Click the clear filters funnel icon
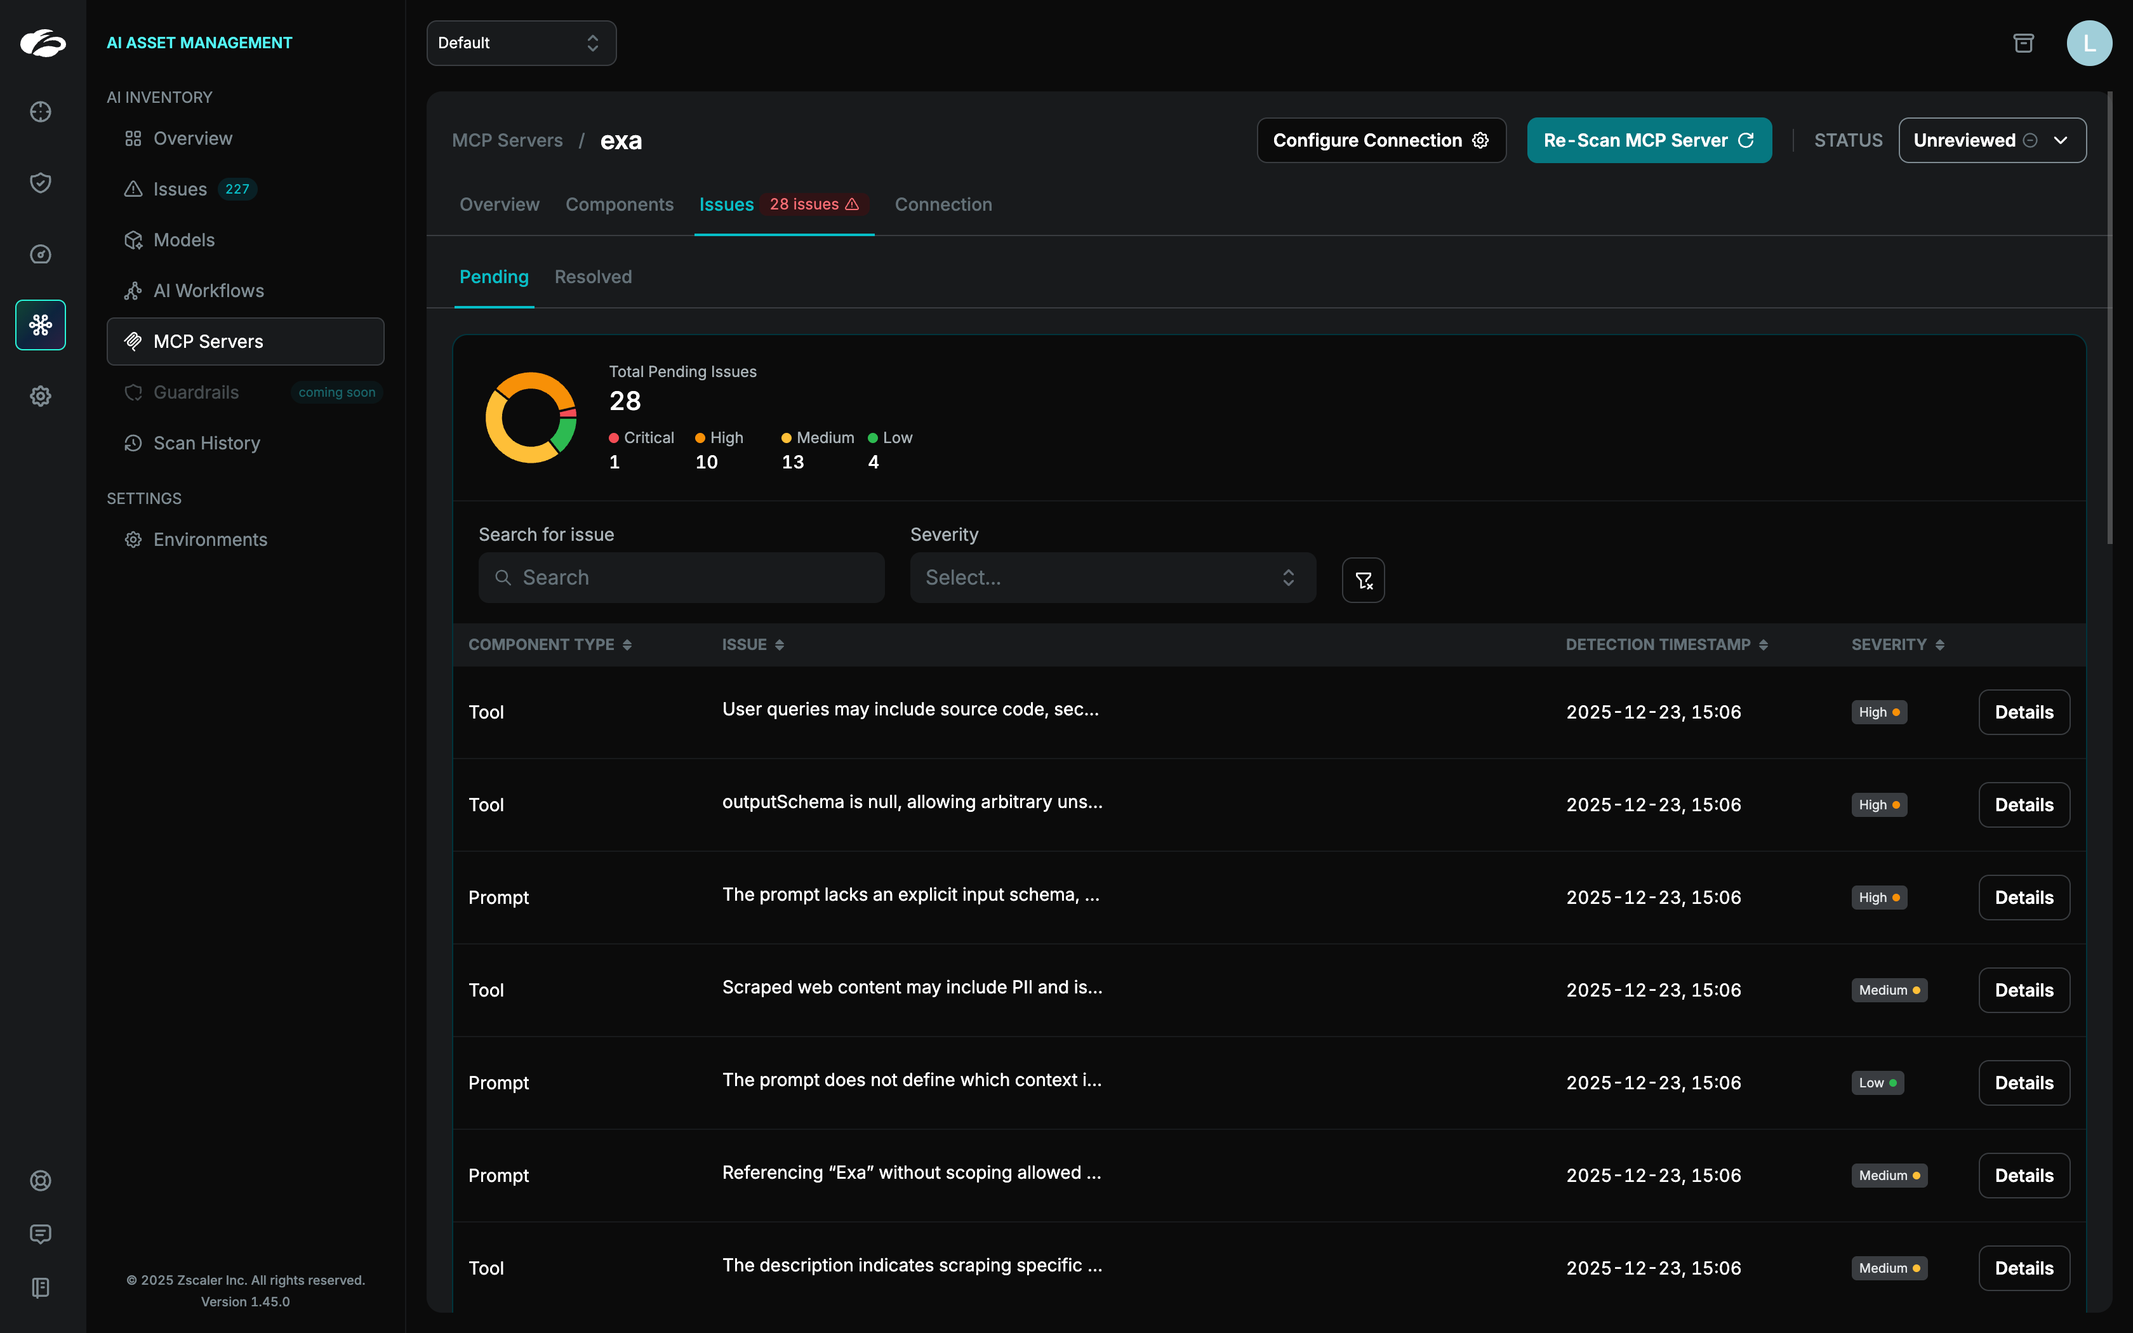The width and height of the screenshot is (2133, 1333). 1363,580
